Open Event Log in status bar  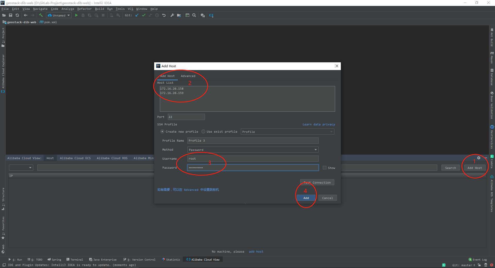pyautogui.click(x=477, y=260)
